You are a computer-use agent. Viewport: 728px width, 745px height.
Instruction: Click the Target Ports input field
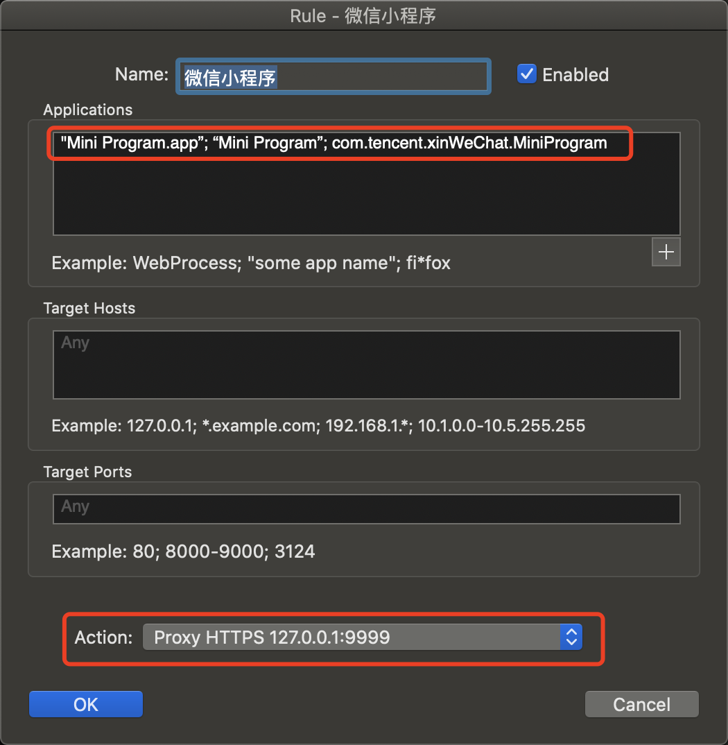click(367, 509)
